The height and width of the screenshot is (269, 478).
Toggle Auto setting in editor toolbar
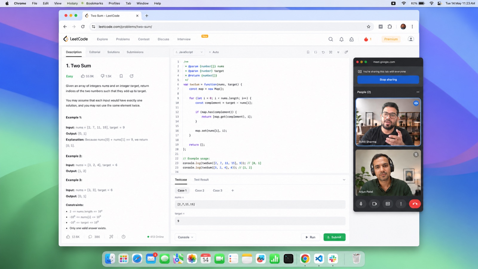tap(214, 52)
